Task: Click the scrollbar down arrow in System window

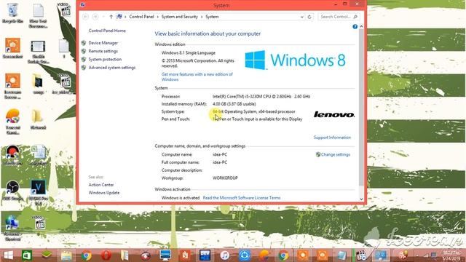Action: coord(361,199)
